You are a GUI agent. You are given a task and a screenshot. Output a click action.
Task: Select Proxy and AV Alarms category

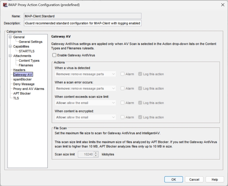tap(29, 89)
